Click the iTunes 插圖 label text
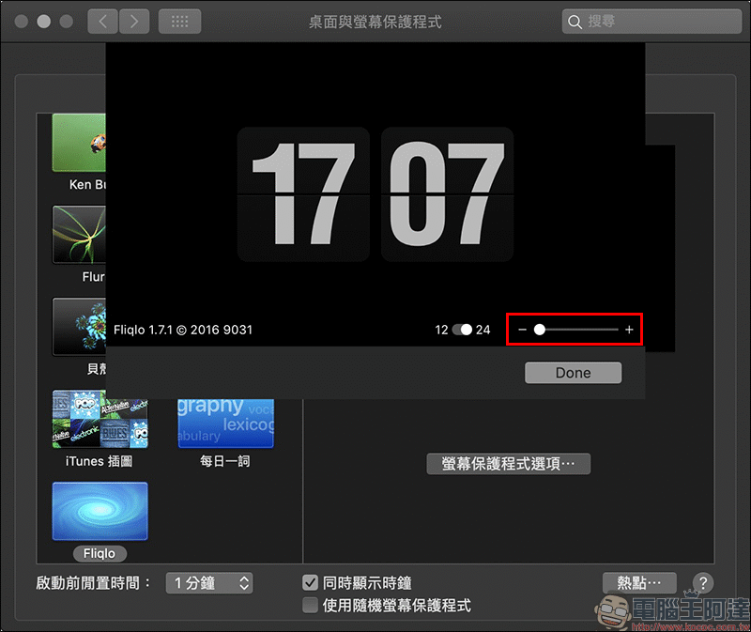 pyautogui.click(x=100, y=461)
